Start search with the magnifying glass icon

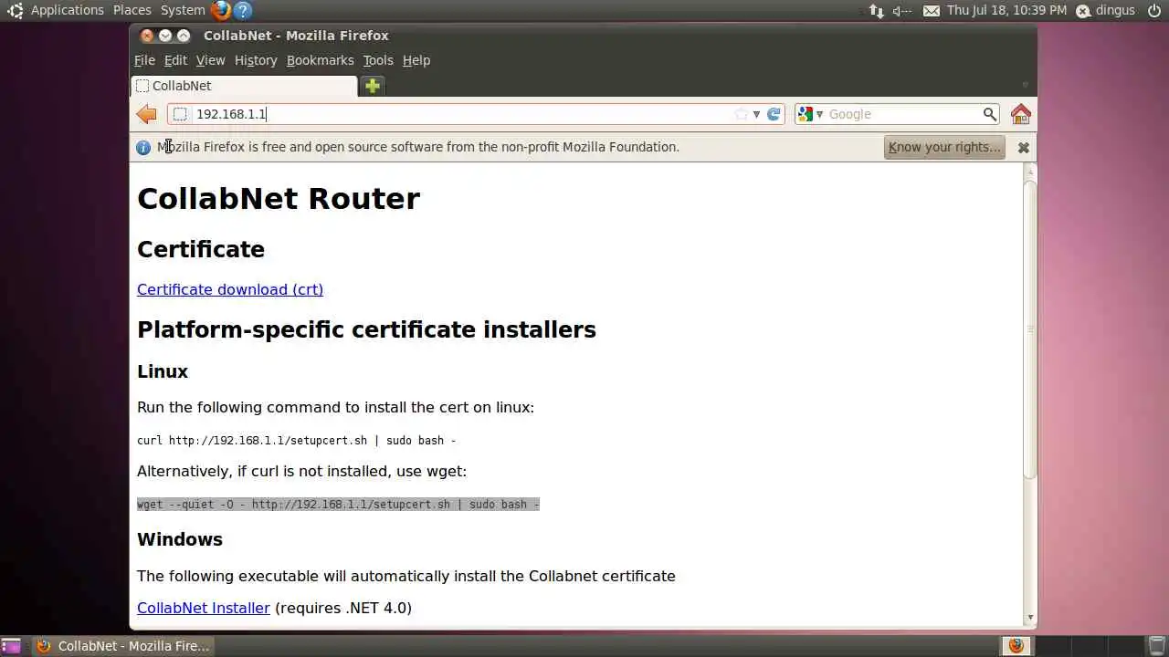pos(989,114)
